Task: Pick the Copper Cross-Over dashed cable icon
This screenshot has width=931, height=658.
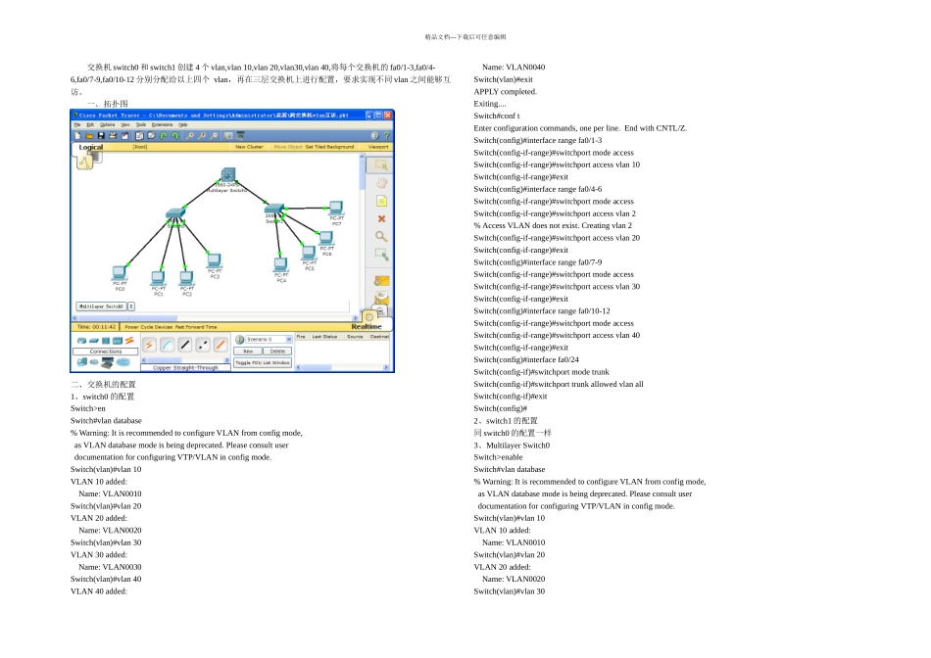Action: (x=203, y=345)
